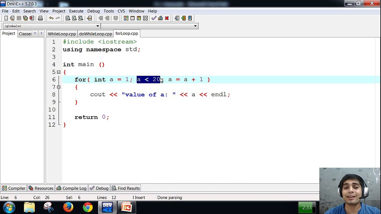The width and height of the screenshot is (381, 214).
Task: Click the Compile and Run icon
Action: click(139, 18)
